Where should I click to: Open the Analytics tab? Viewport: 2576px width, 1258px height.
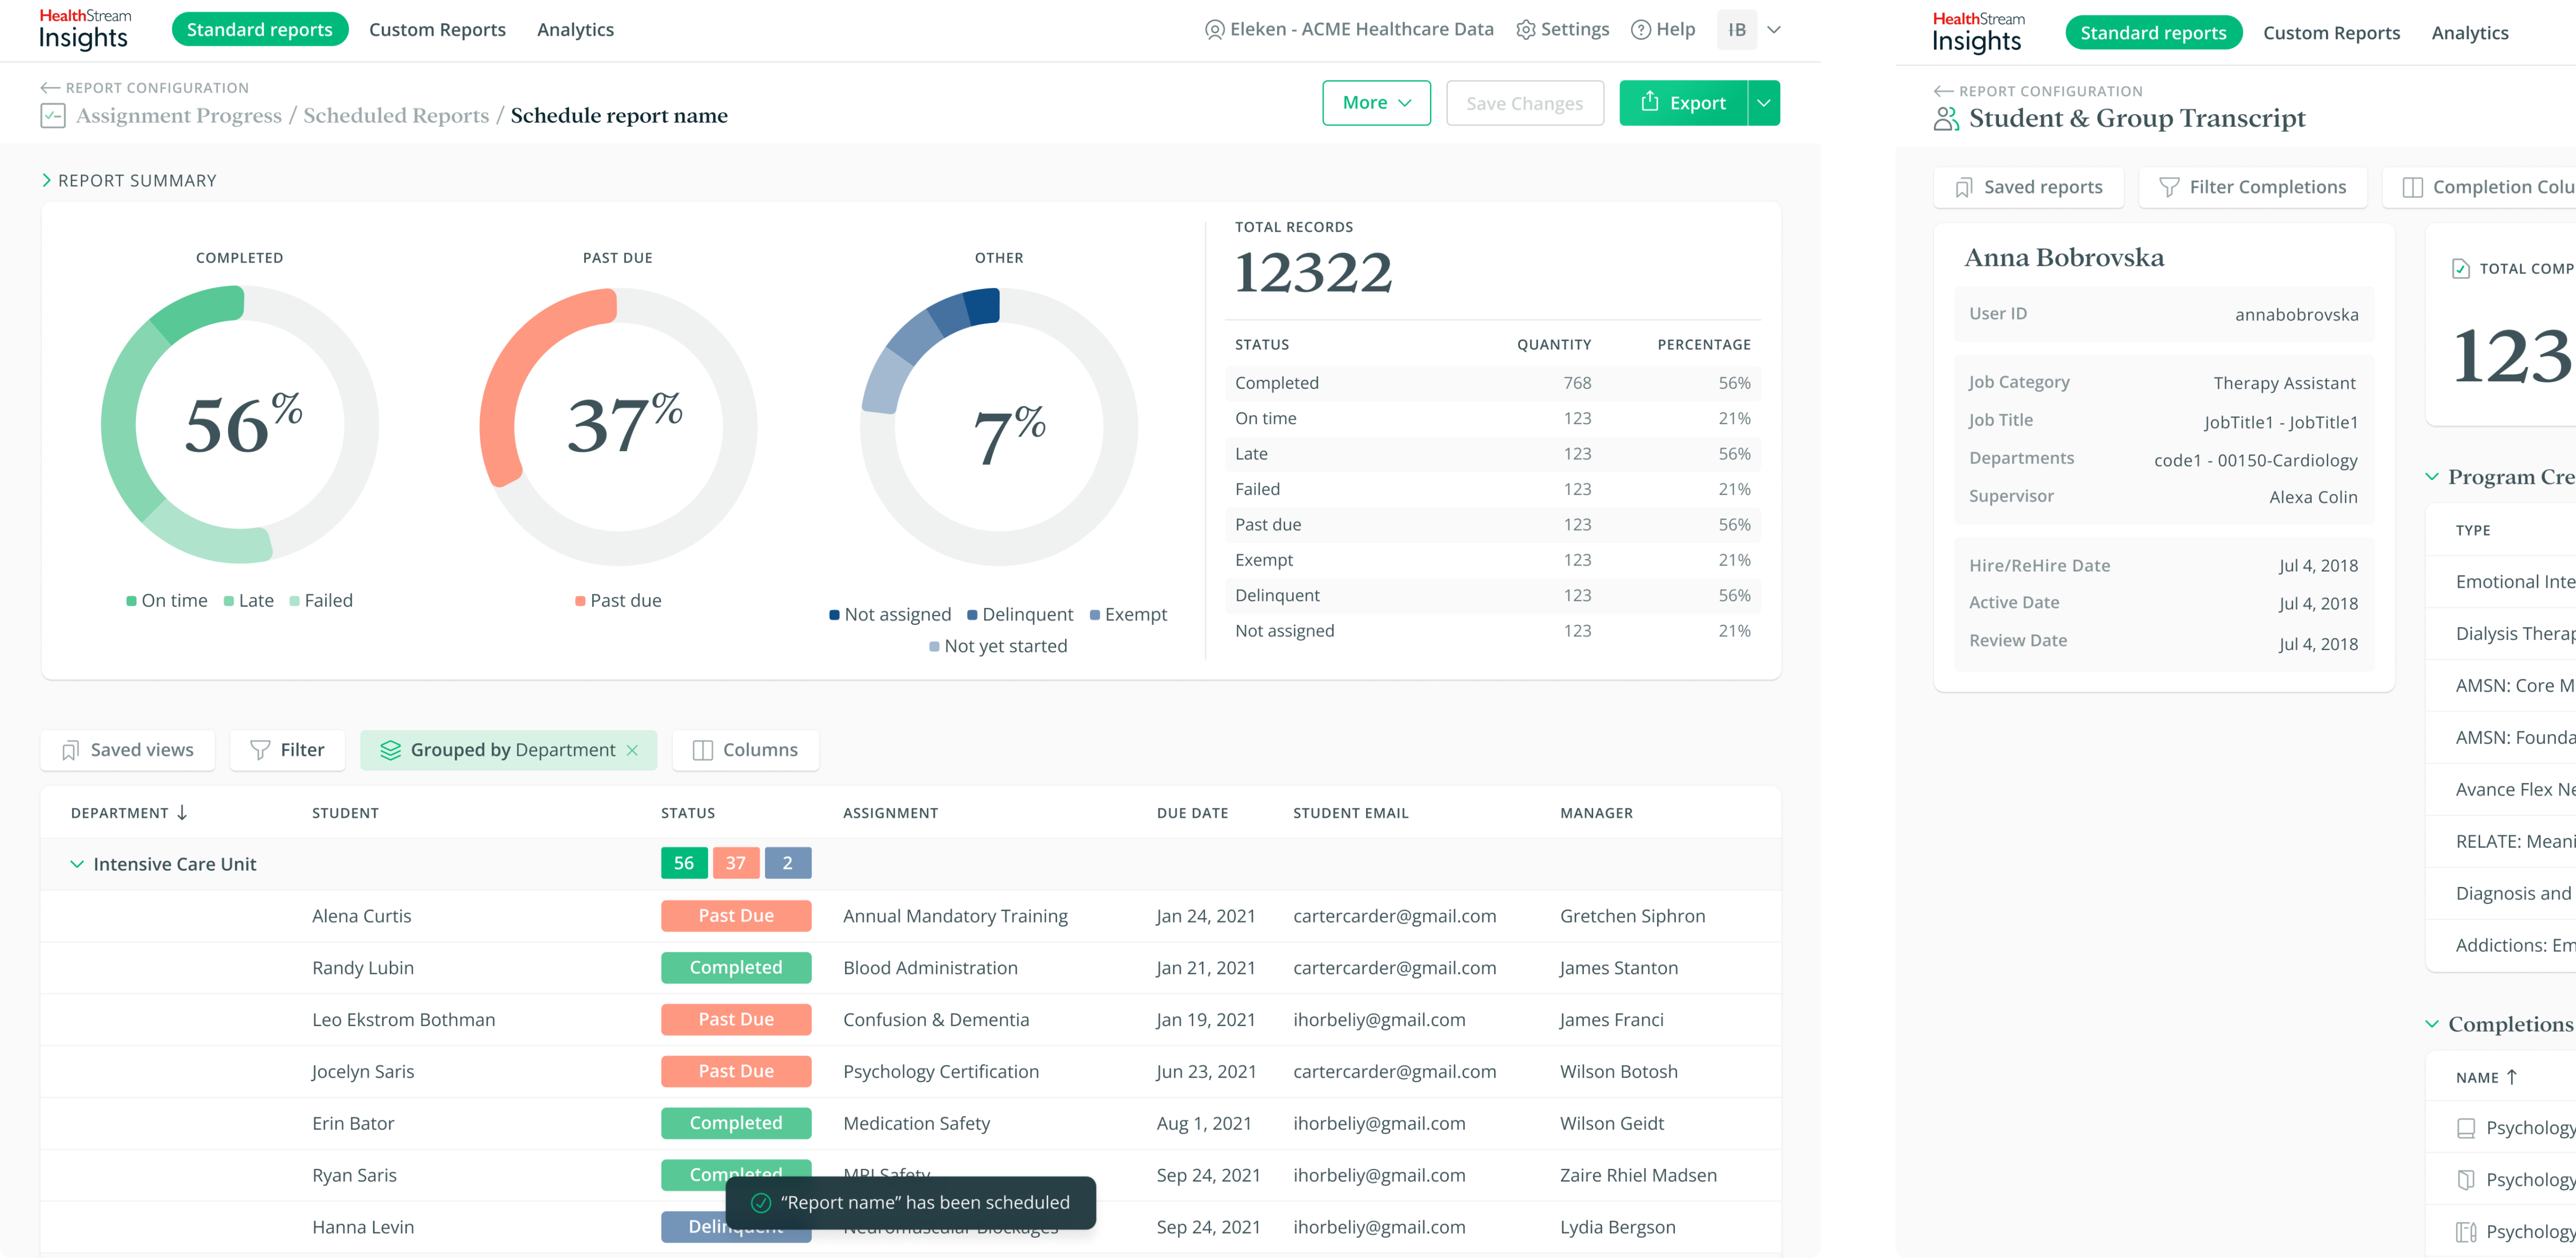(x=575, y=30)
